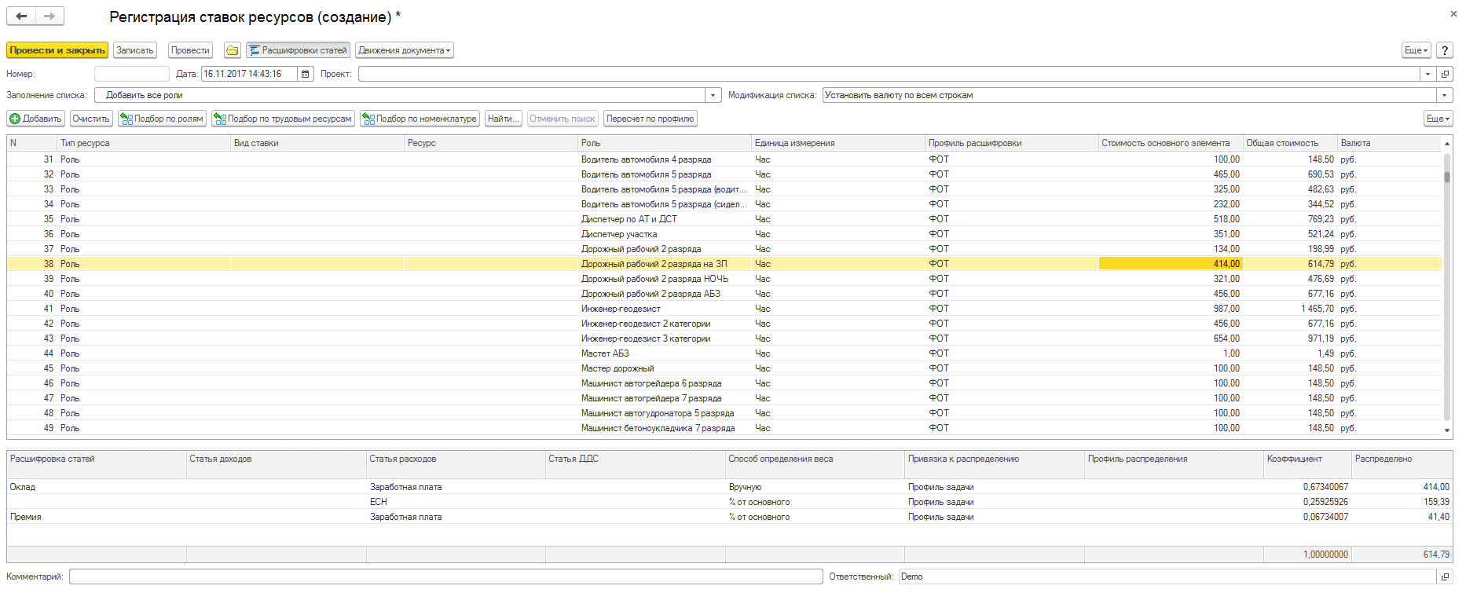
Task: Focus the 'Номер' input field
Action: tap(132, 74)
